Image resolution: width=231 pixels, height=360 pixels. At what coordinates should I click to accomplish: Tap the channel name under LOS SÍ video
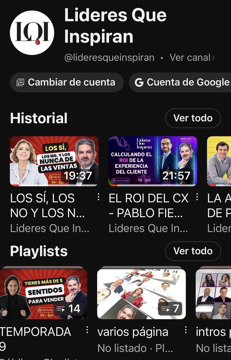click(50, 228)
